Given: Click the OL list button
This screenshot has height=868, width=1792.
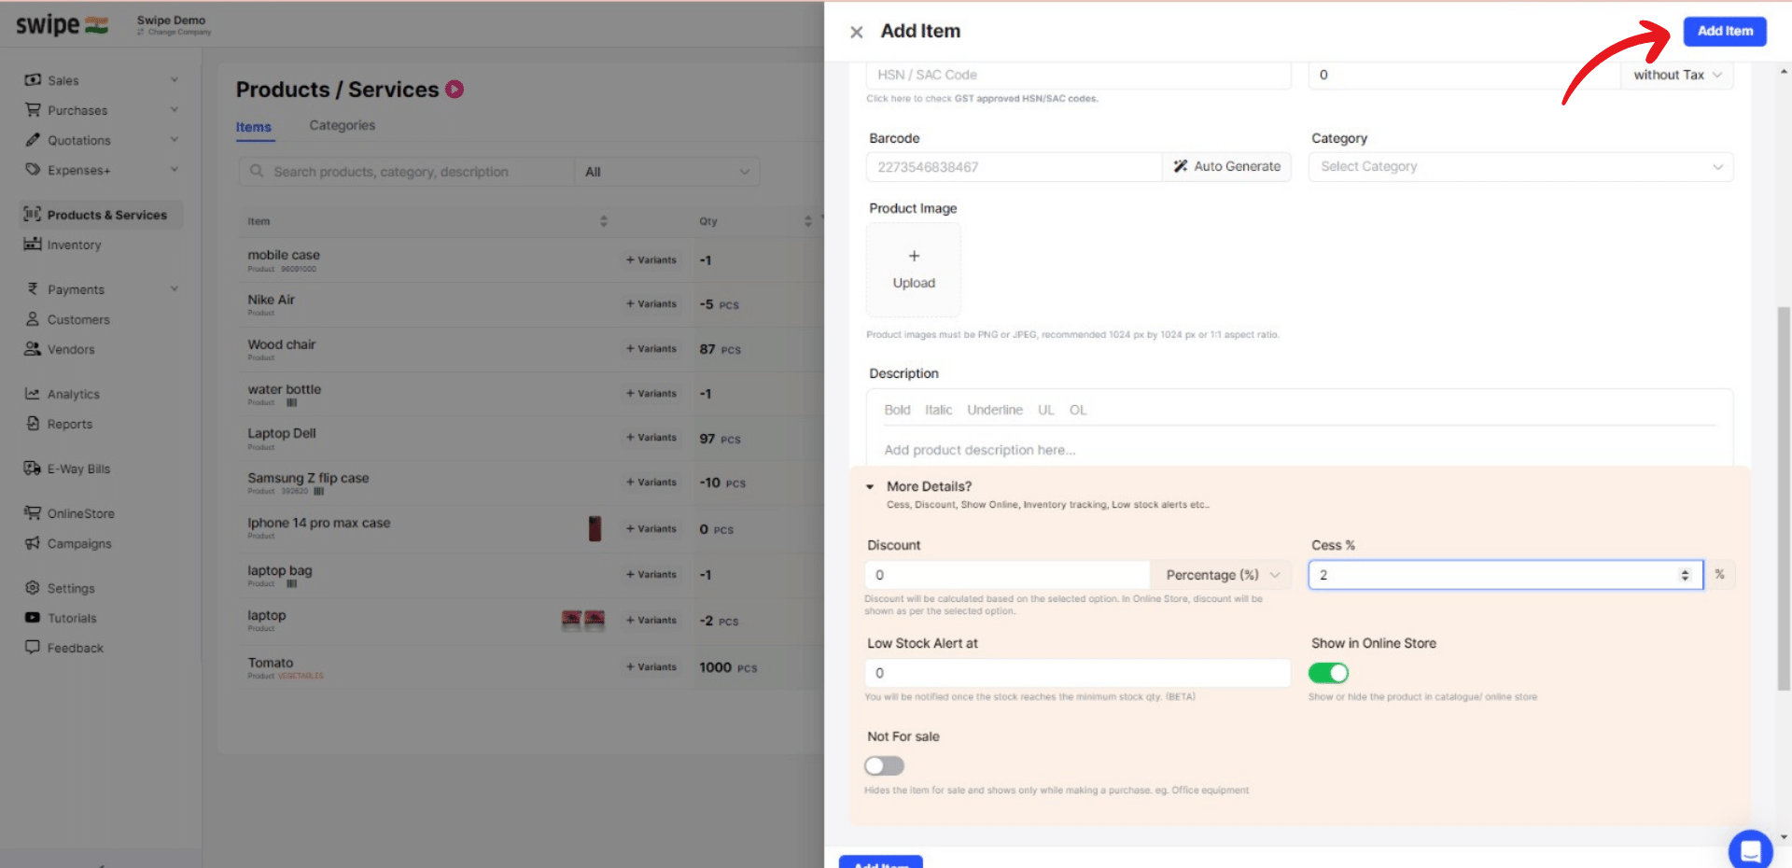Looking at the screenshot, I should (1078, 410).
